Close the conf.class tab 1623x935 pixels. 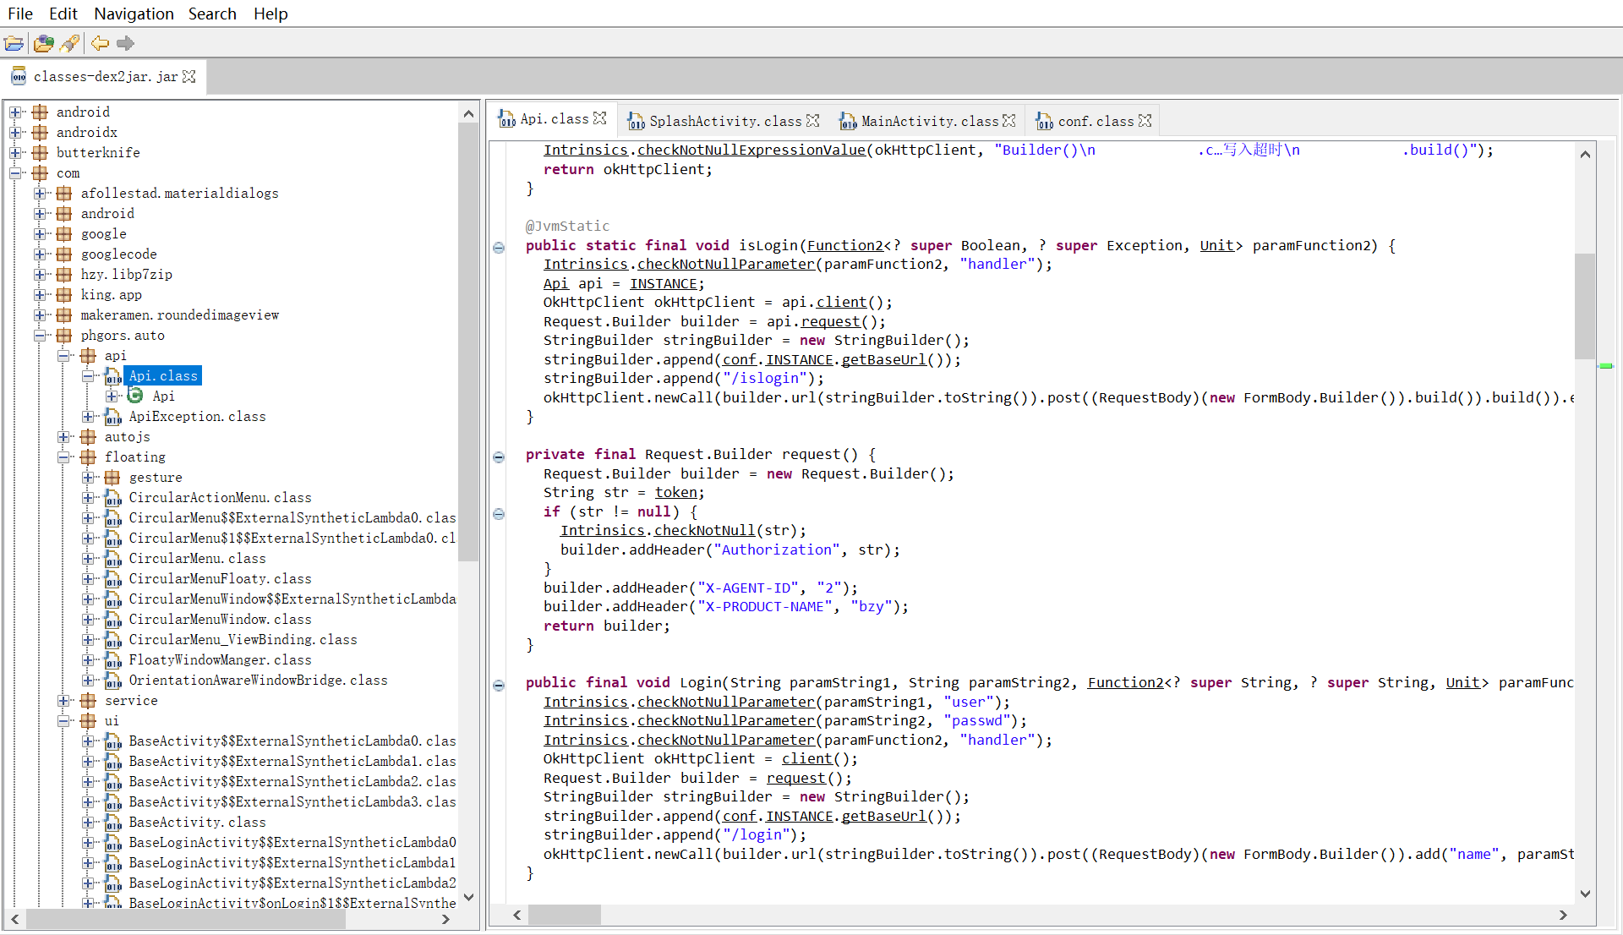(x=1145, y=121)
